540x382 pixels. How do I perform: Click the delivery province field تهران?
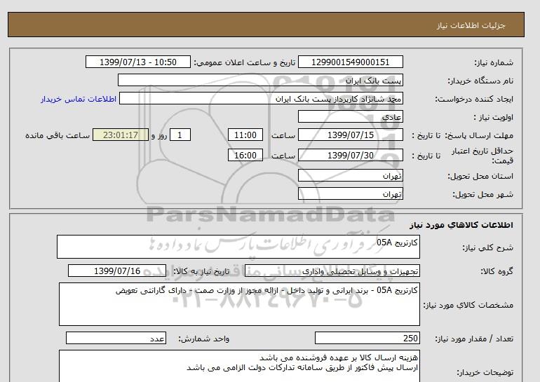tap(350, 175)
